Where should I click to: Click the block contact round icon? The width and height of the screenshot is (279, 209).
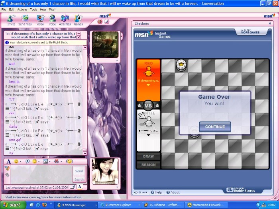(x=100, y=22)
